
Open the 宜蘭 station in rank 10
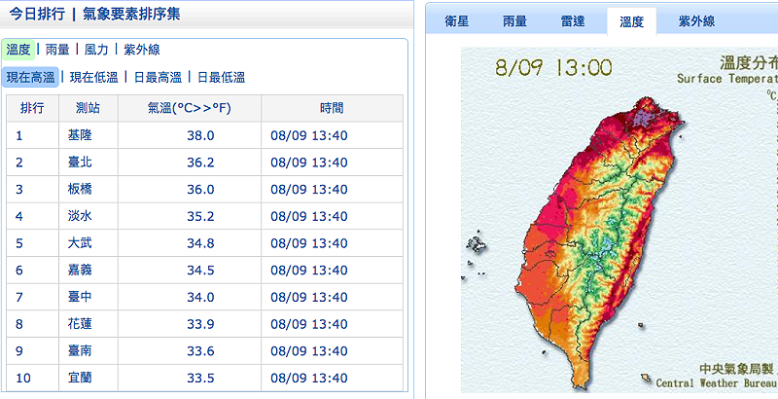pyautogui.click(x=80, y=378)
